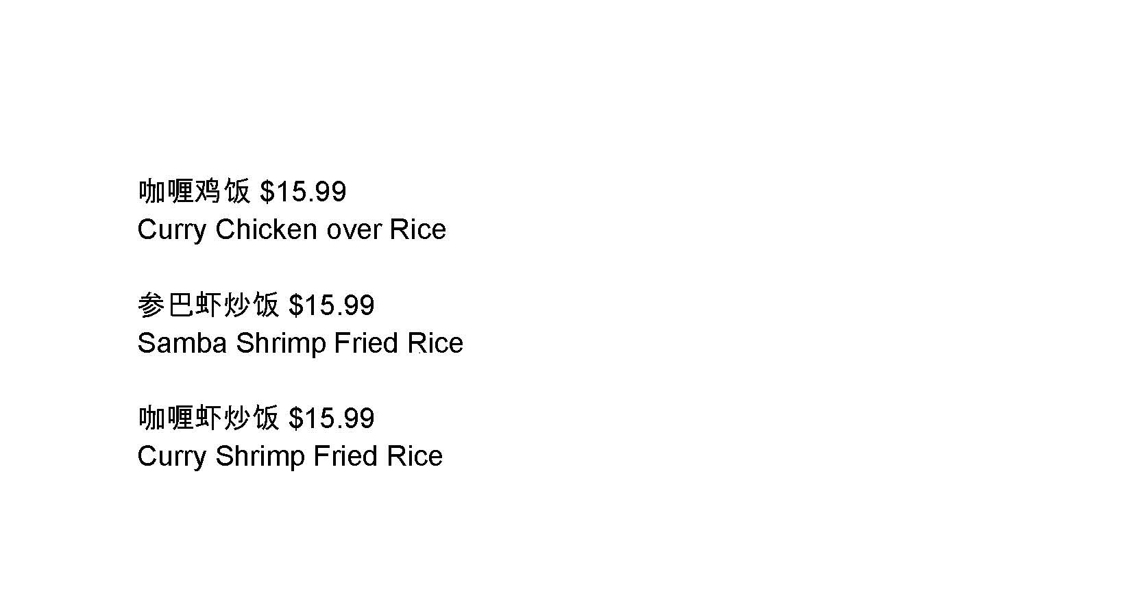The image size is (1135, 589).
Task: Select the 咖喱鸡饭 Chinese dish name
Action: [x=195, y=192]
